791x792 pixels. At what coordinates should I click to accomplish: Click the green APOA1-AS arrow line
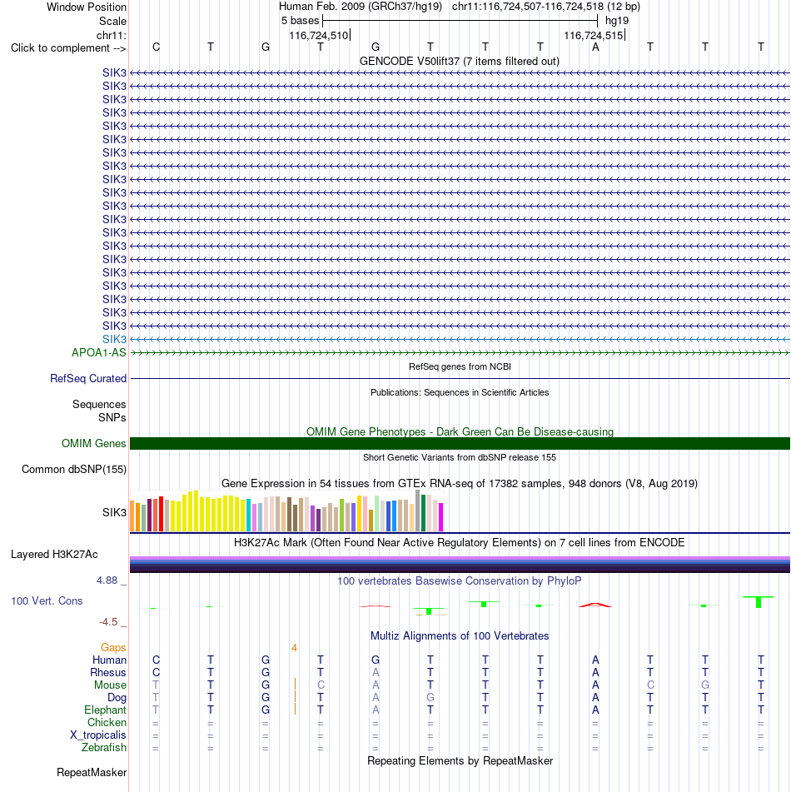click(x=460, y=352)
